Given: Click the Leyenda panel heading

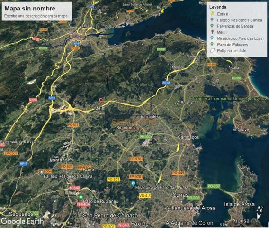Looking at the screenshot, I should 217,7.
